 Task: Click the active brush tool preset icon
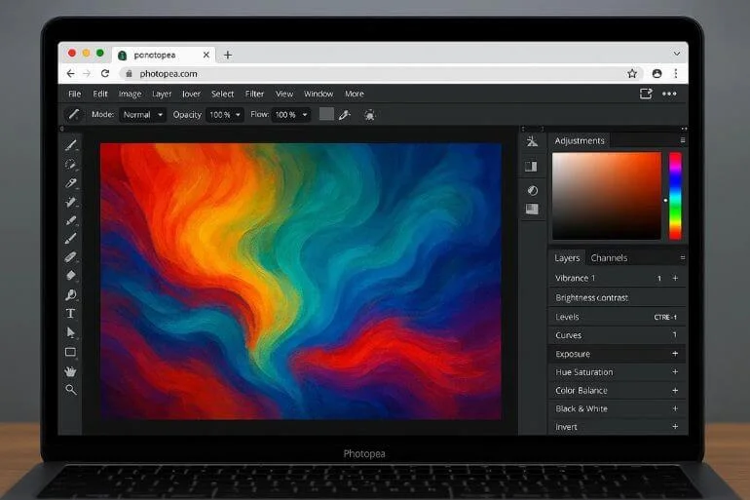click(x=73, y=115)
